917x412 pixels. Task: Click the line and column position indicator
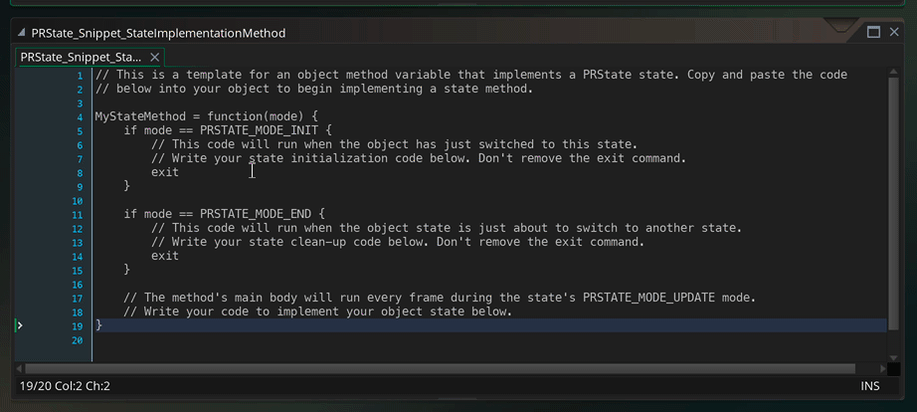(x=65, y=386)
